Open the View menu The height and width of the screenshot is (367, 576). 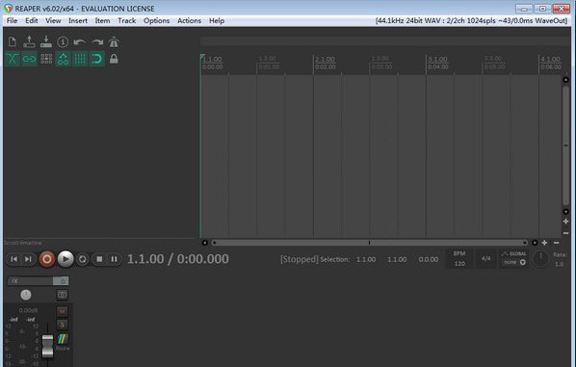[x=53, y=20]
